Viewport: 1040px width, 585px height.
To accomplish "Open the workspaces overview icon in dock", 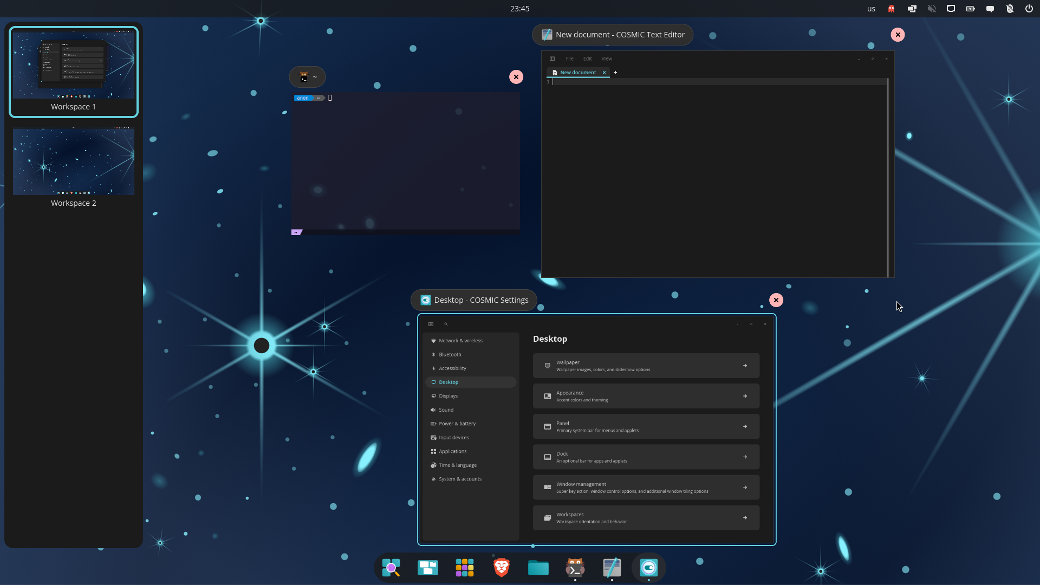I will coord(428,568).
